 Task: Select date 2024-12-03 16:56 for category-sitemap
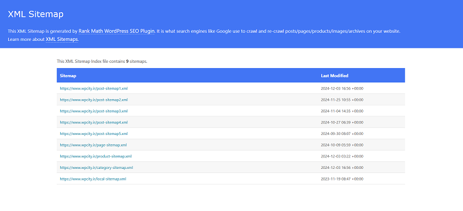coord(342,168)
